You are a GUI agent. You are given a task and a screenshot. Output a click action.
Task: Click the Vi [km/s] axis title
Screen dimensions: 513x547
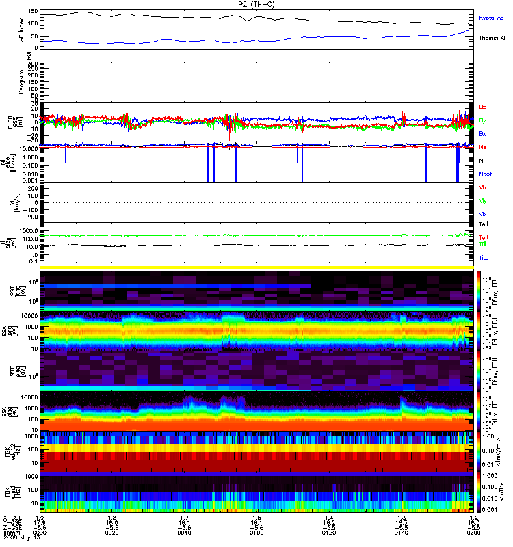point(16,202)
